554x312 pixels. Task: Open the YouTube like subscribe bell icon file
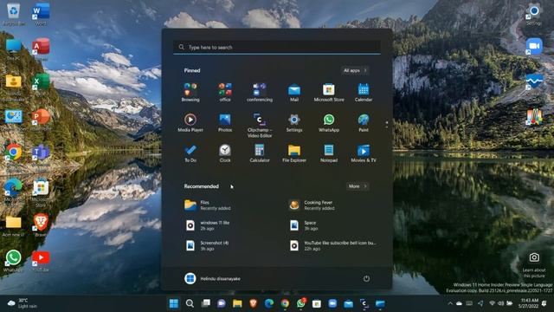[x=334, y=245]
